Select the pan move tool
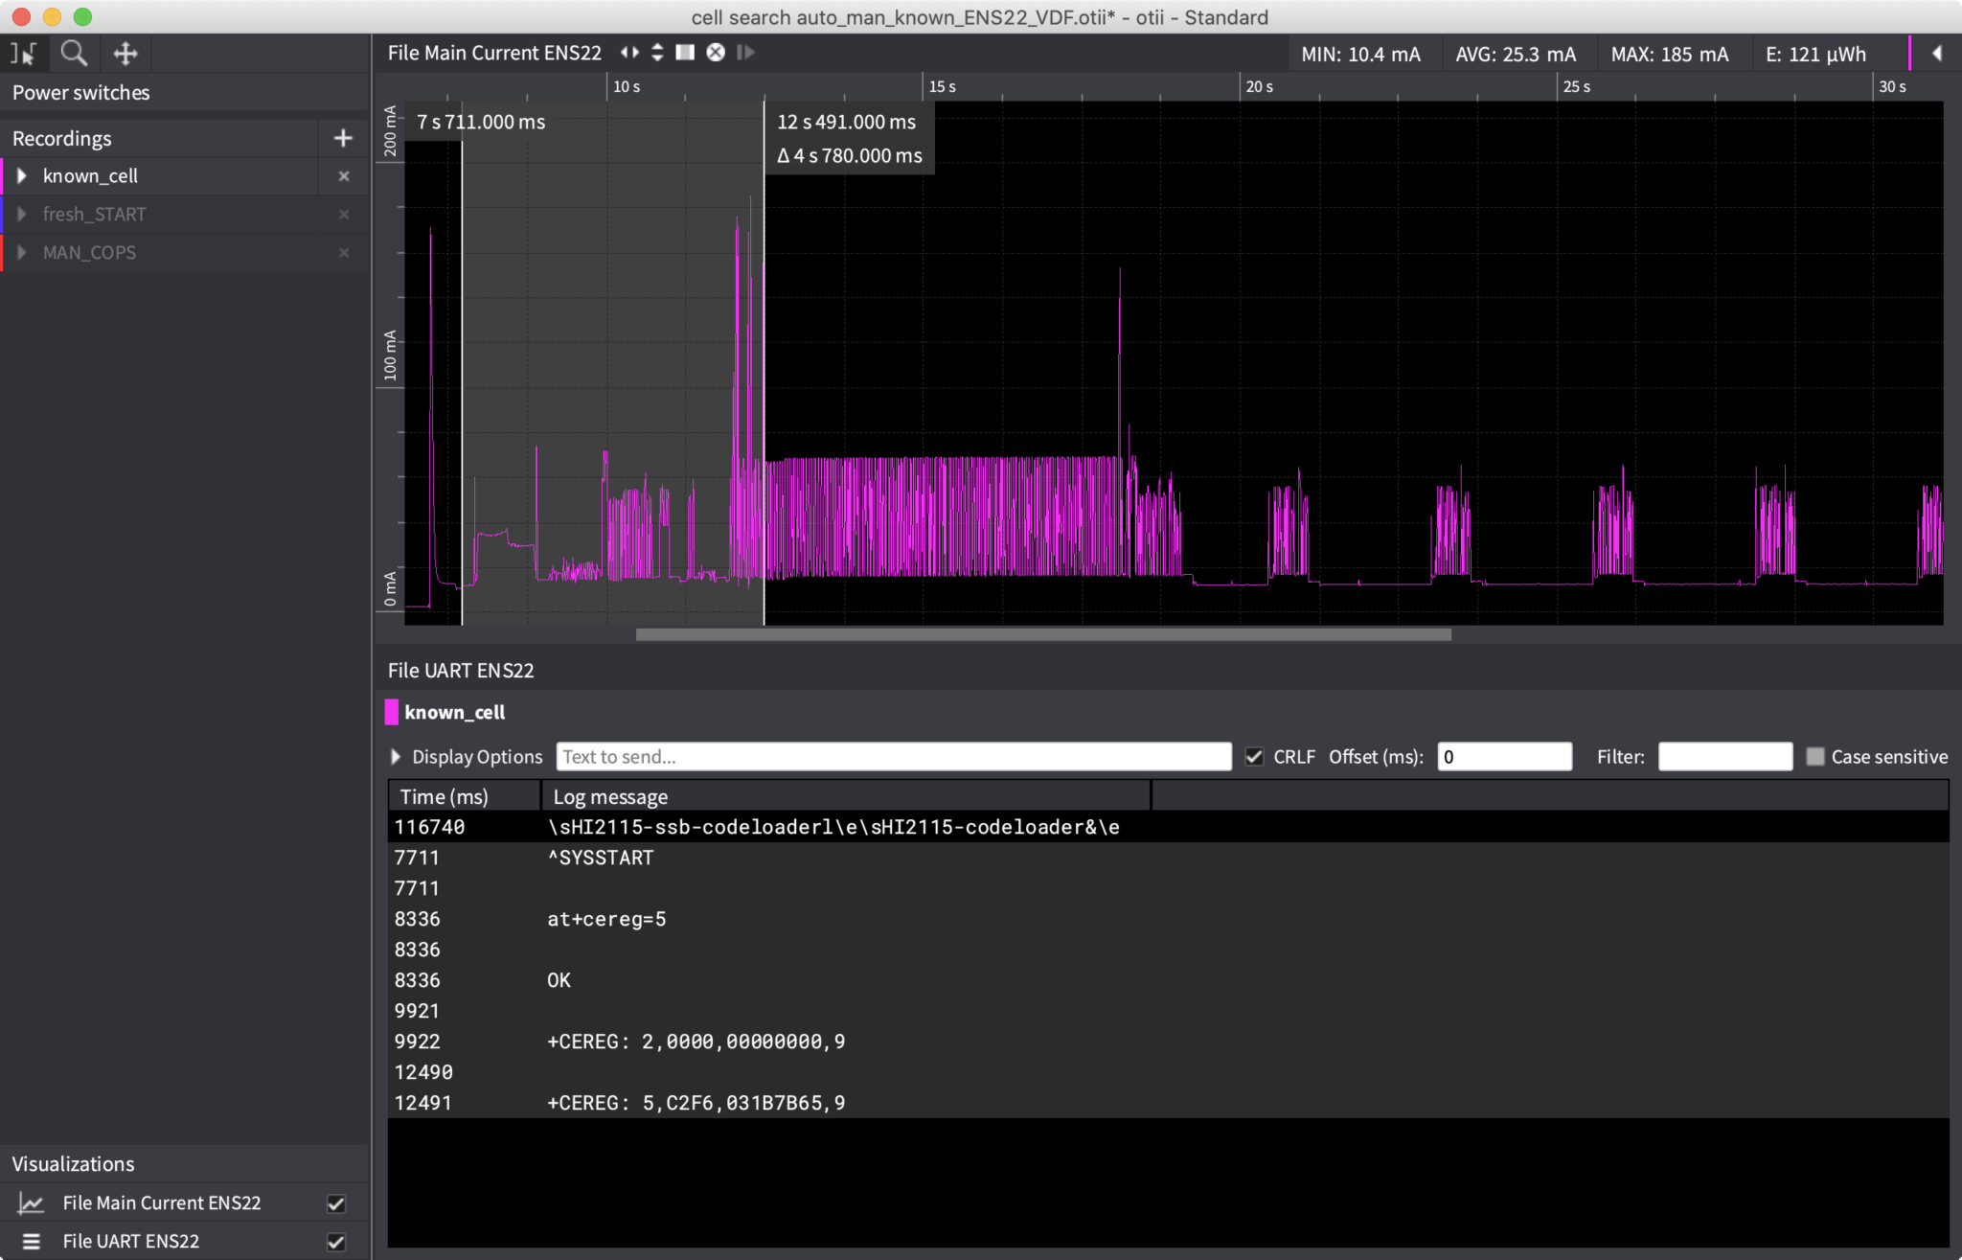This screenshot has width=1962, height=1260. pyautogui.click(x=125, y=54)
